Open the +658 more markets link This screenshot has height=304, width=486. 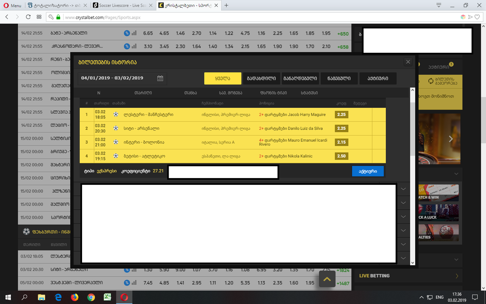pos(343,47)
